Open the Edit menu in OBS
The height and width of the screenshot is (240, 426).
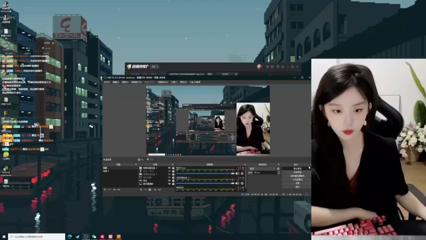115,82
